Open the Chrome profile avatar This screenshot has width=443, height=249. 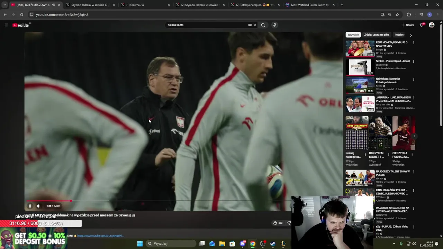point(430,15)
